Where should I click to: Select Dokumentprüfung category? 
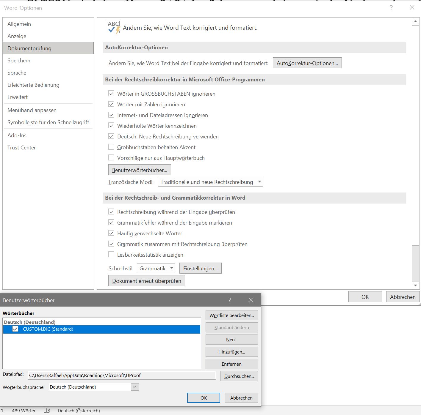point(48,48)
